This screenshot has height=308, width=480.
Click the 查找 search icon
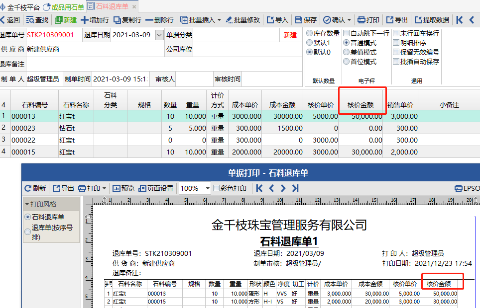30,20
